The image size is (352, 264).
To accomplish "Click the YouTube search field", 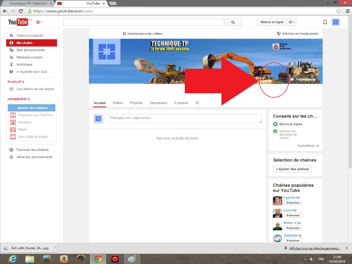I will (x=144, y=22).
